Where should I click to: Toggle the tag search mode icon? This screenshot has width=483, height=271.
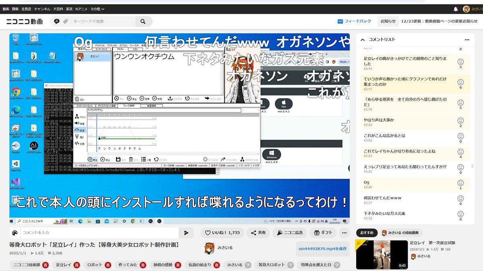pyautogui.click(x=66, y=21)
